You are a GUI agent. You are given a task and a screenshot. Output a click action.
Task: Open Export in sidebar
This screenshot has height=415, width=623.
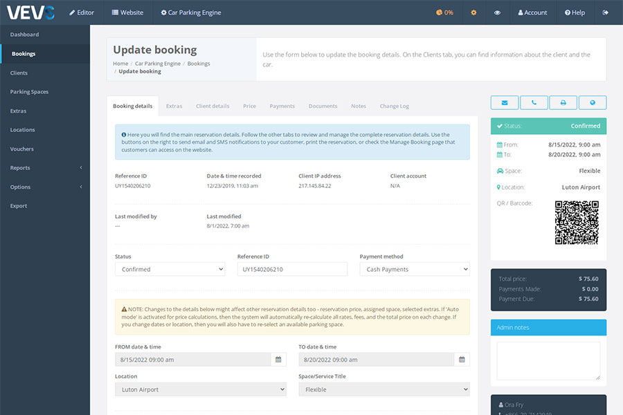point(45,205)
